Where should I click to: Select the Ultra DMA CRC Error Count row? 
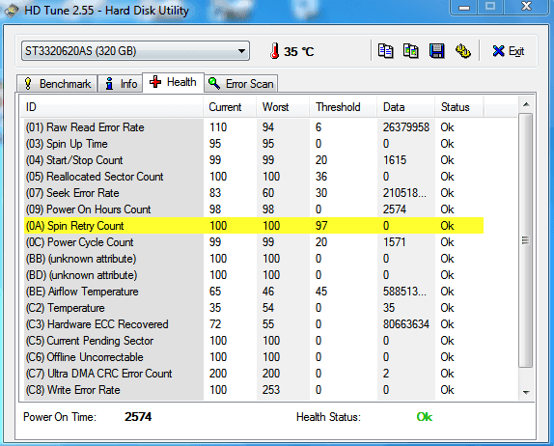tap(254, 374)
